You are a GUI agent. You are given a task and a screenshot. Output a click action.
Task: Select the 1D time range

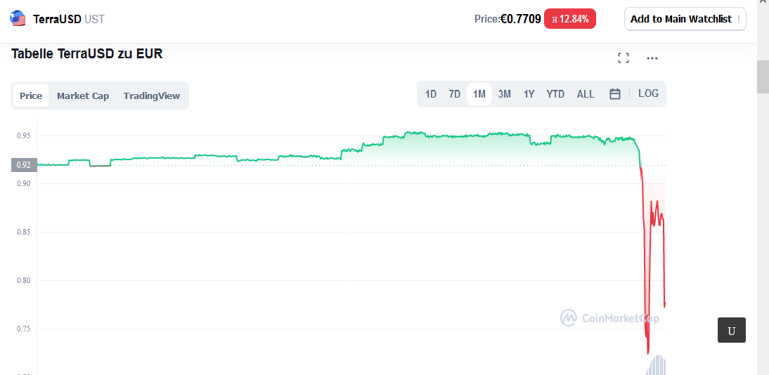tap(431, 94)
